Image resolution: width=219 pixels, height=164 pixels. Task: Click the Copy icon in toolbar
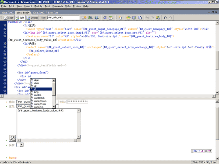pos(152,18)
